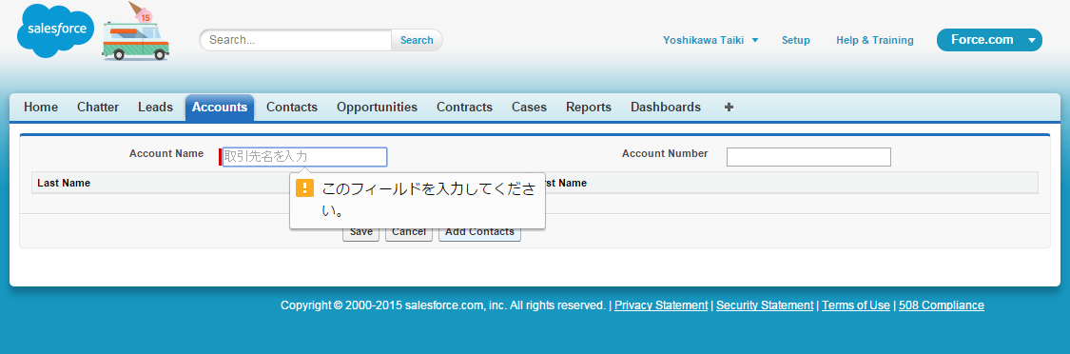Image resolution: width=1070 pixels, height=354 pixels.
Task: Switch to the Leads tab
Action: [155, 108]
